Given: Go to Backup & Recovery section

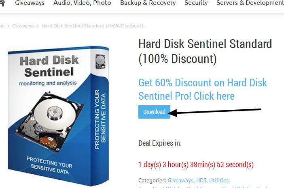Looking at the screenshot, I should 148,3.
